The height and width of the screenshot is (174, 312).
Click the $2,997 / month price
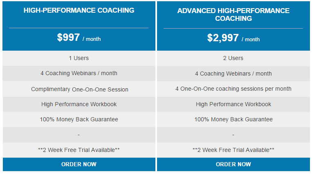point(233,38)
